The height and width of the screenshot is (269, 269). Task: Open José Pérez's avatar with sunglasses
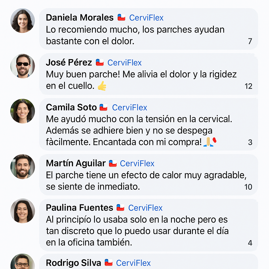[x=23, y=66]
